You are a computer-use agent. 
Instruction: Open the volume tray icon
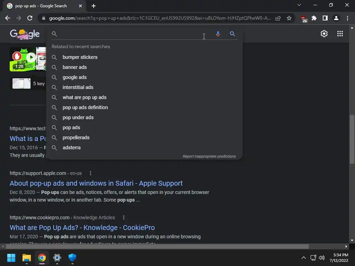(x=321, y=258)
